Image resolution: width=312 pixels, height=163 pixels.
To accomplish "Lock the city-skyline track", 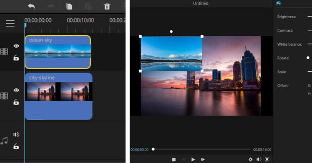I will [x=16, y=102].
